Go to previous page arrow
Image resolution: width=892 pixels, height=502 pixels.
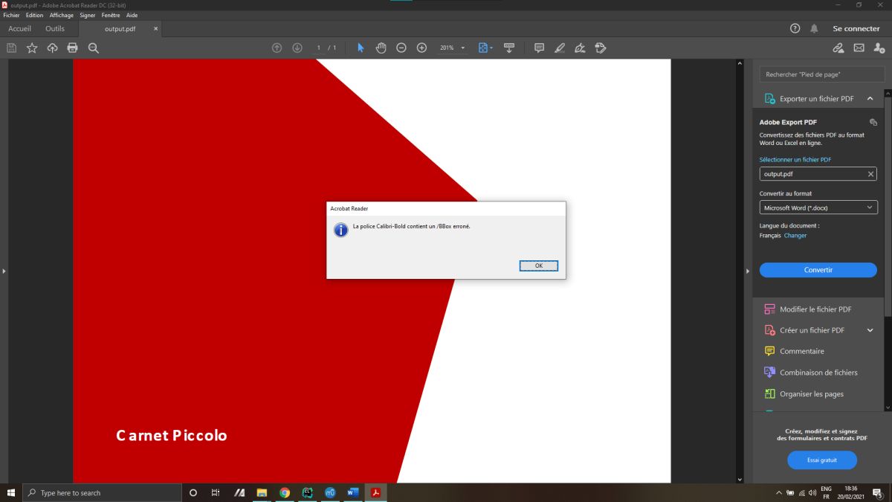point(277,48)
